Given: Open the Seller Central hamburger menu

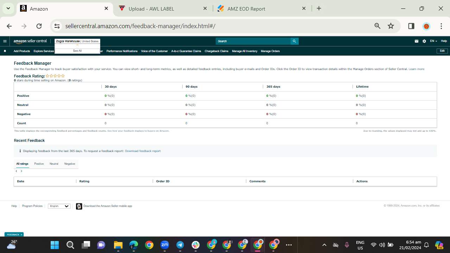Looking at the screenshot, I should tap(5, 41).
